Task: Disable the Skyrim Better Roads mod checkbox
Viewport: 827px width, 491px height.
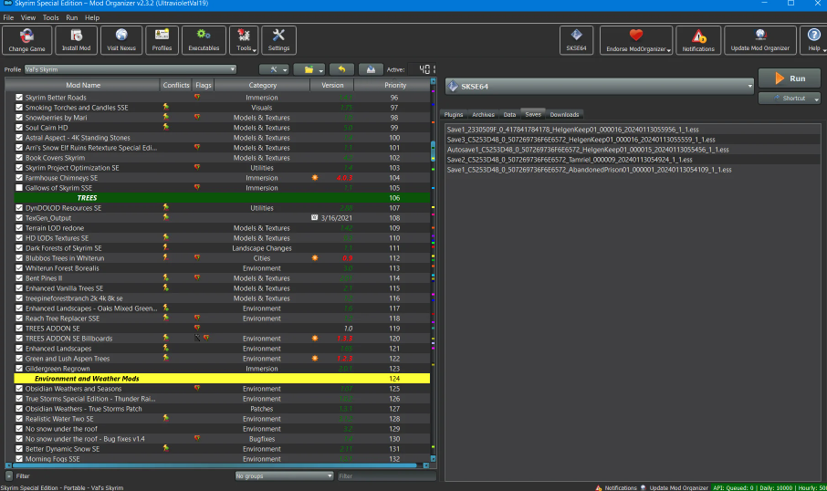Action: click(x=19, y=98)
